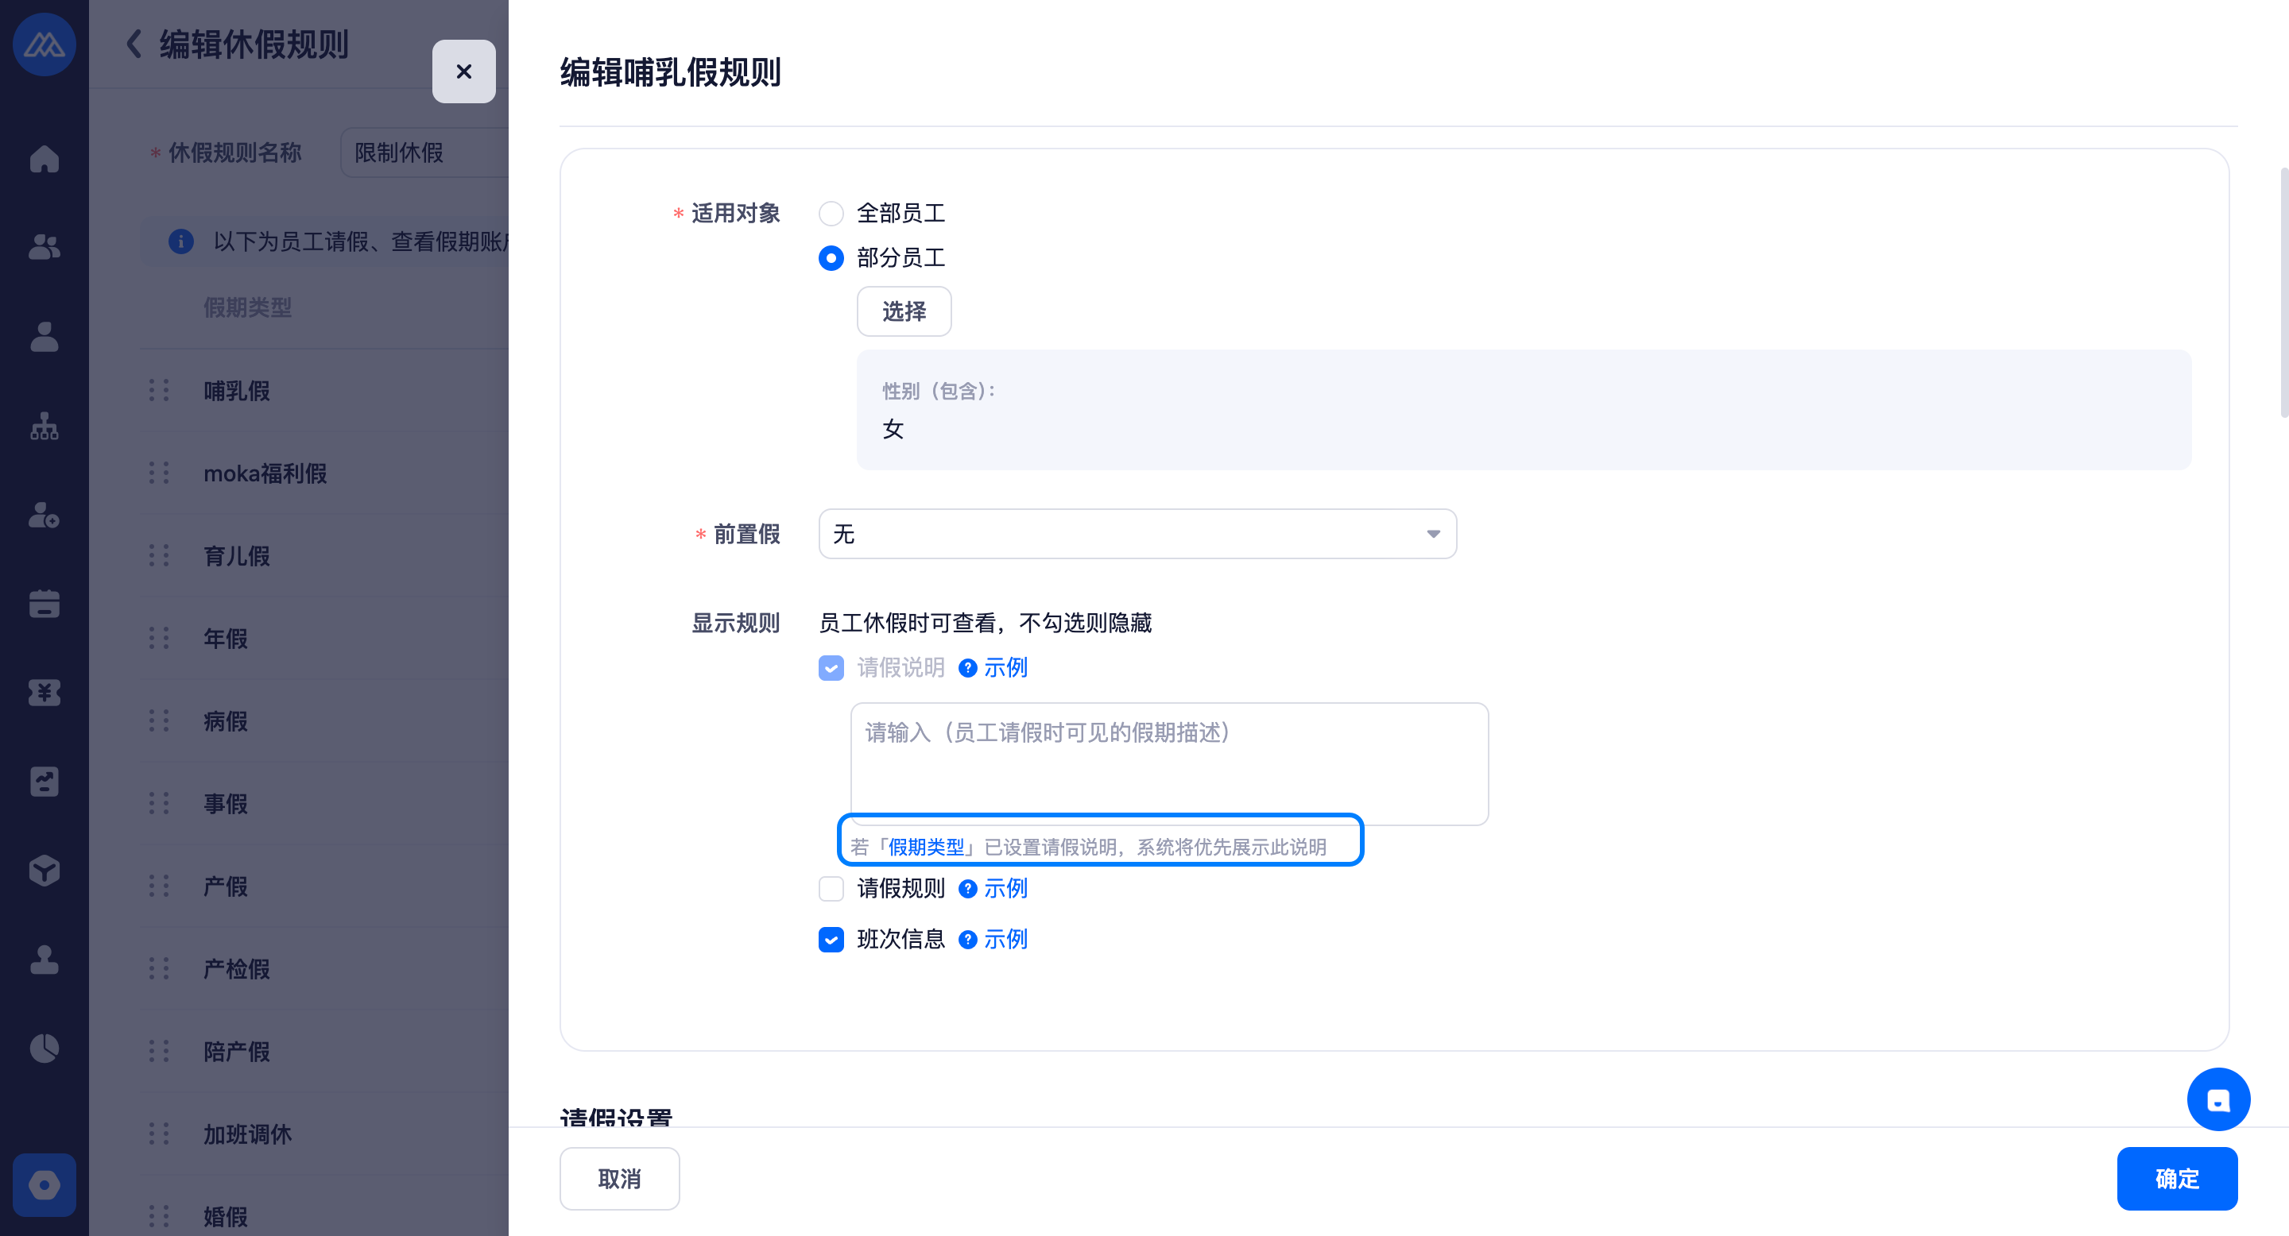Click the 选择 button for employees

(904, 311)
